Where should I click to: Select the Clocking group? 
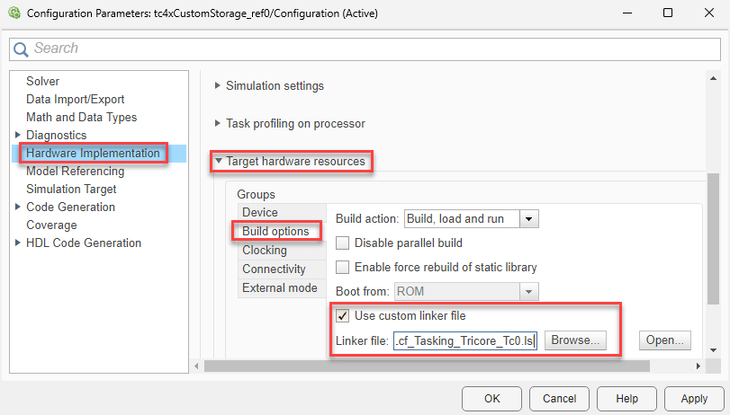(x=265, y=251)
